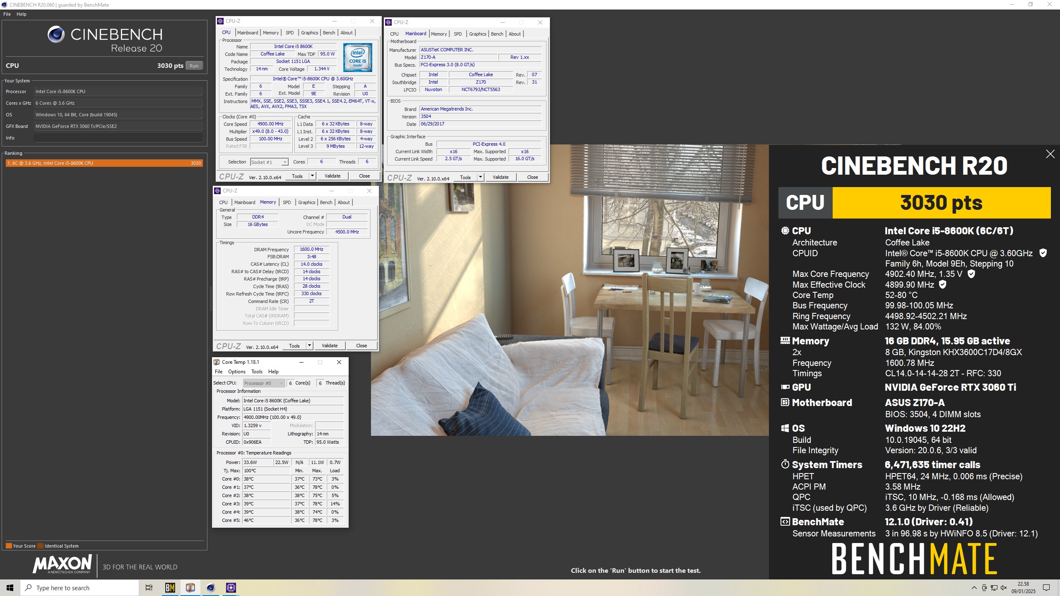Screen dimensions: 1060x596
Task: Open Core Temp Tools menu
Action: click(x=257, y=372)
